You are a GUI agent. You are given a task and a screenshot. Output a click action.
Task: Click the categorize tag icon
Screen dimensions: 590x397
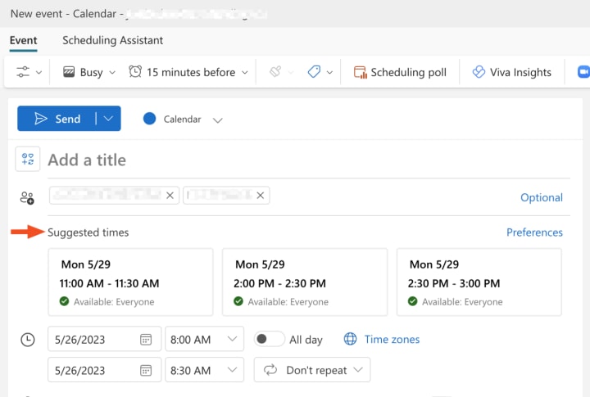[314, 72]
